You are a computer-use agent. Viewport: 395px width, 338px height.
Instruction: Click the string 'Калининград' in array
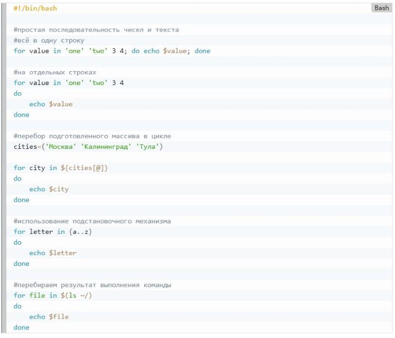click(x=106, y=147)
